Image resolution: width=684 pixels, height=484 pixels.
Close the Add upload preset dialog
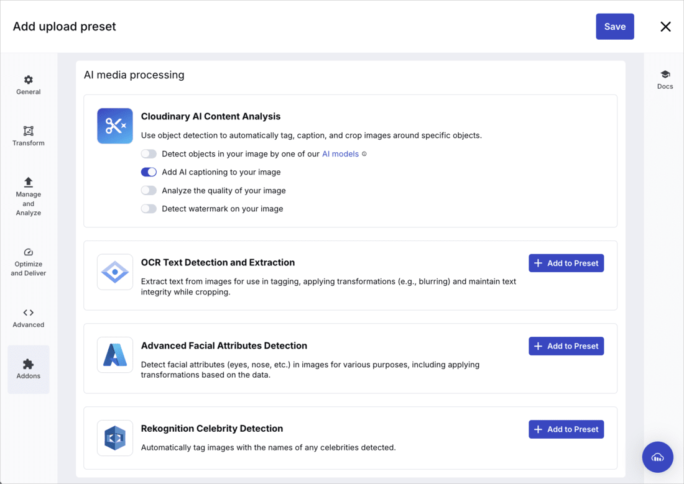(666, 27)
